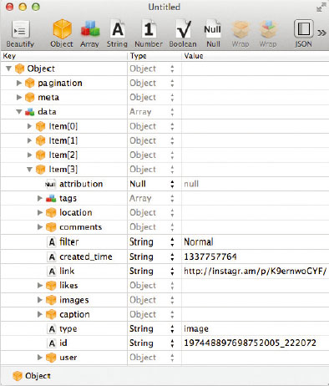Select the array icon of data row

point(29,112)
